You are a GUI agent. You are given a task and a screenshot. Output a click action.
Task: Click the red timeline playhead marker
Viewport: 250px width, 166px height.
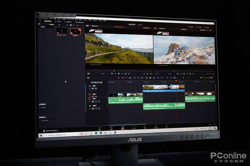tap(176, 81)
